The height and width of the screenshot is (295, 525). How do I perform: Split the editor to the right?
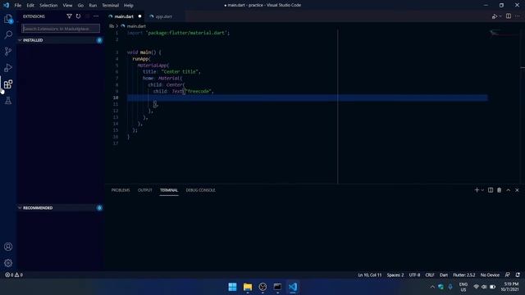click(509, 16)
